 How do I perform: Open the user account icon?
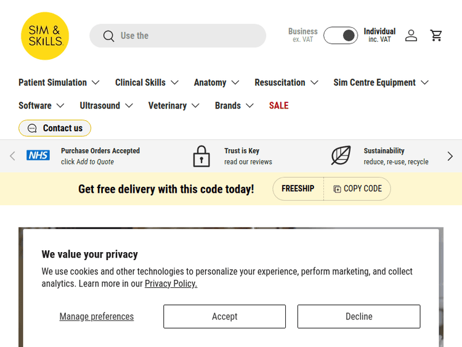(x=411, y=36)
